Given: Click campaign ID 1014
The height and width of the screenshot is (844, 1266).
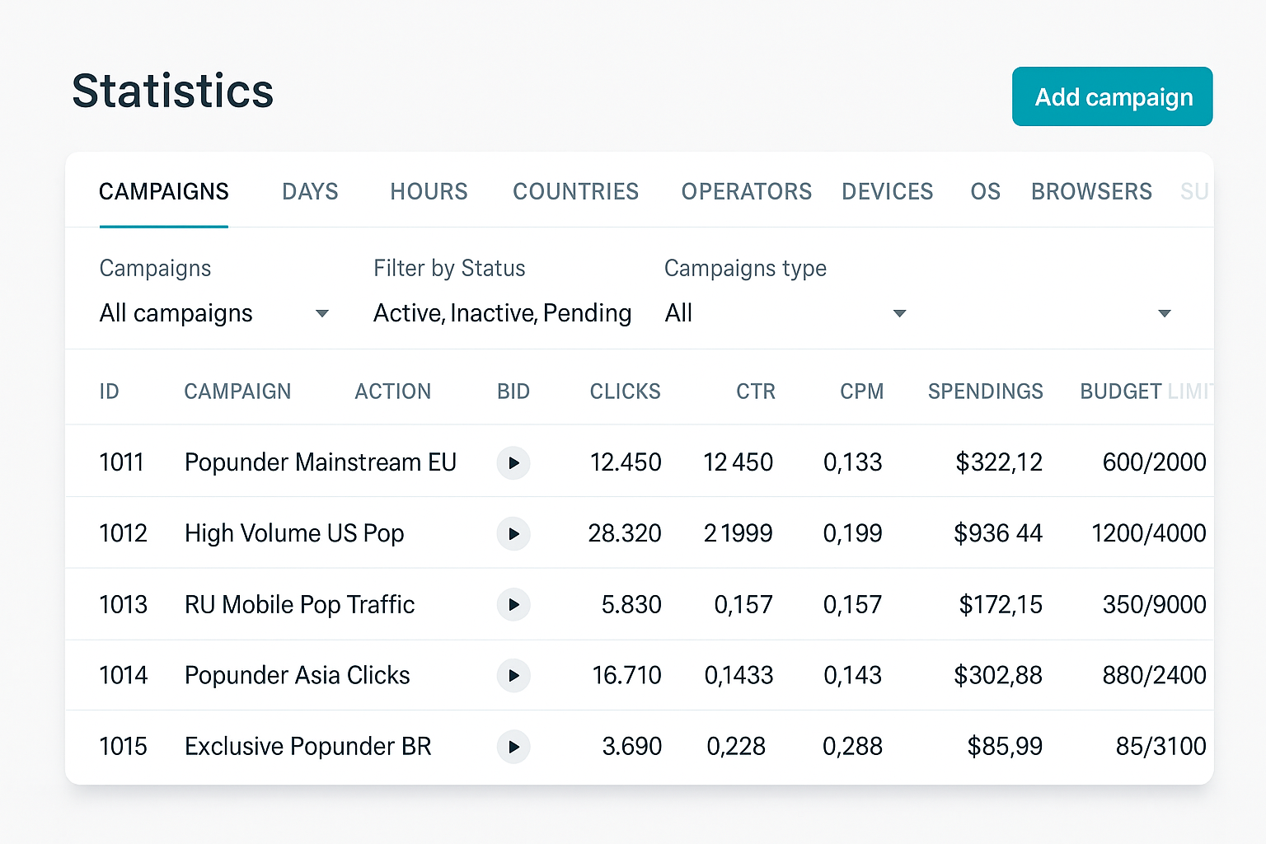Looking at the screenshot, I should [x=123, y=675].
